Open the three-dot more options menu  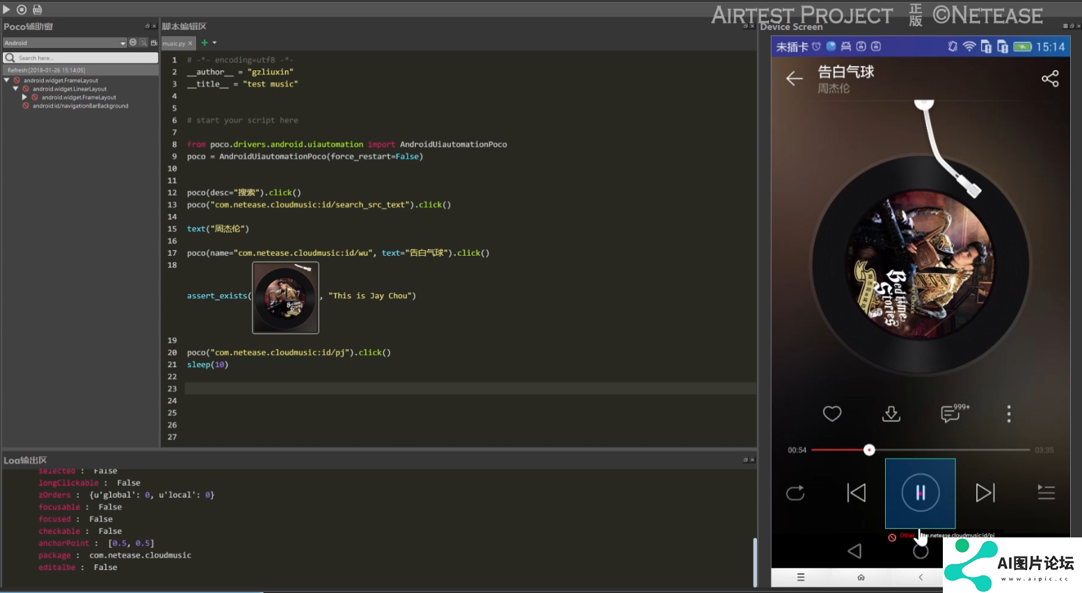point(1009,414)
